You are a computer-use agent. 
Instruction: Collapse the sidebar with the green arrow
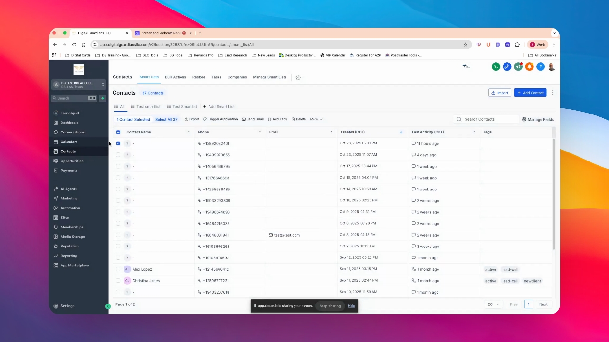[108, 306]
